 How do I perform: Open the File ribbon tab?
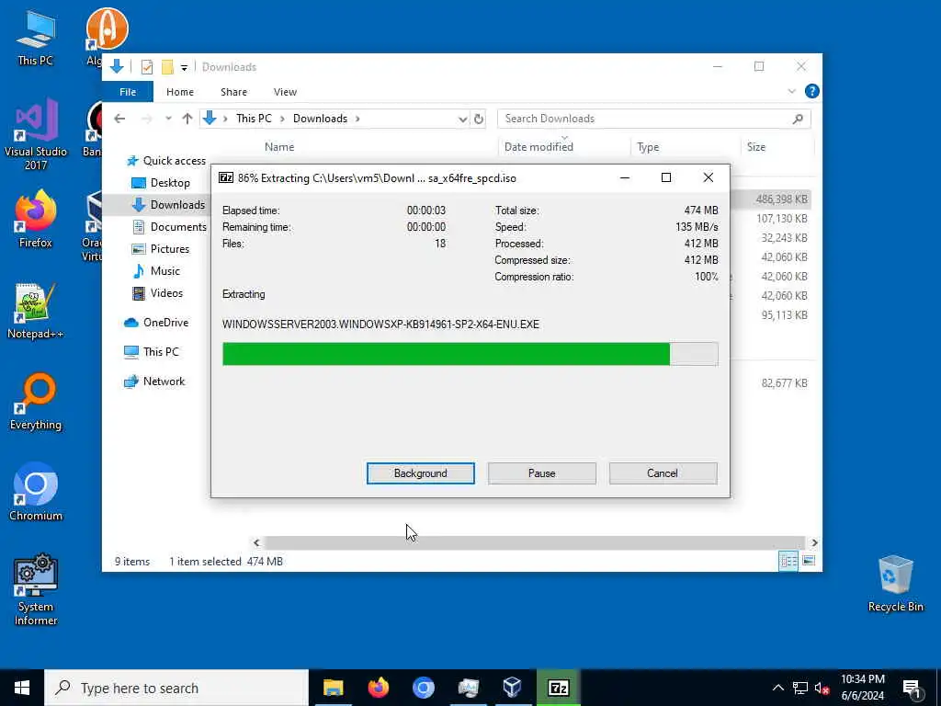coord(128,92)
